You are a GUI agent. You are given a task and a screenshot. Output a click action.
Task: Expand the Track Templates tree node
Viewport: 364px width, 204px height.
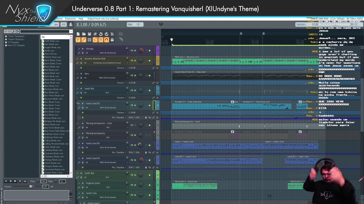point(6,36)
